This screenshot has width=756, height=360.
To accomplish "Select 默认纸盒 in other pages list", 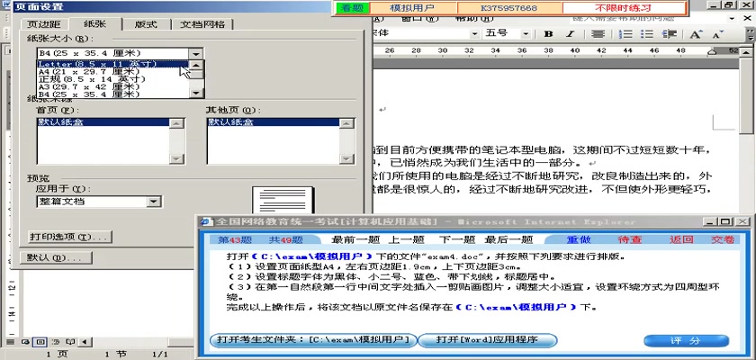I will pos(274,122).
